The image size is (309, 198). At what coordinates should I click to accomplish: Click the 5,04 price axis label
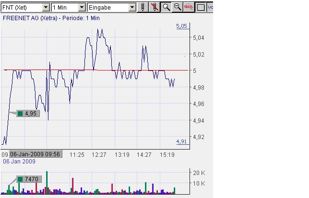coord(199,37)
